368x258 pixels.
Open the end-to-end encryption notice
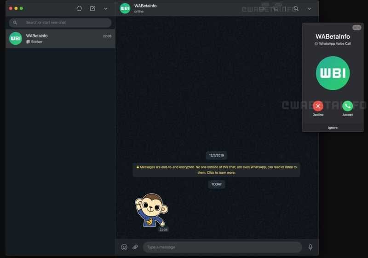point(216,170)
